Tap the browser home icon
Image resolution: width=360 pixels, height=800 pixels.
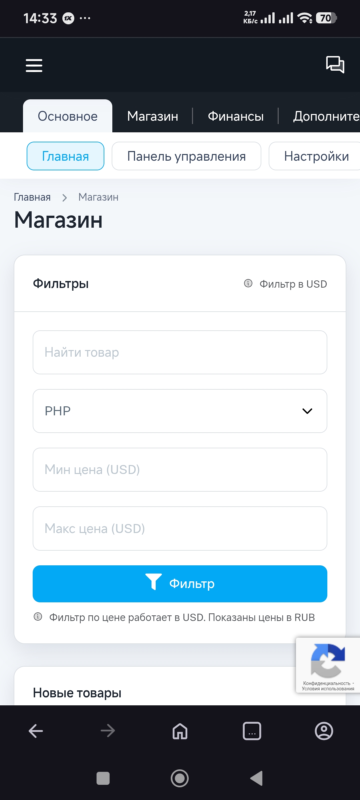pos(180,731)
